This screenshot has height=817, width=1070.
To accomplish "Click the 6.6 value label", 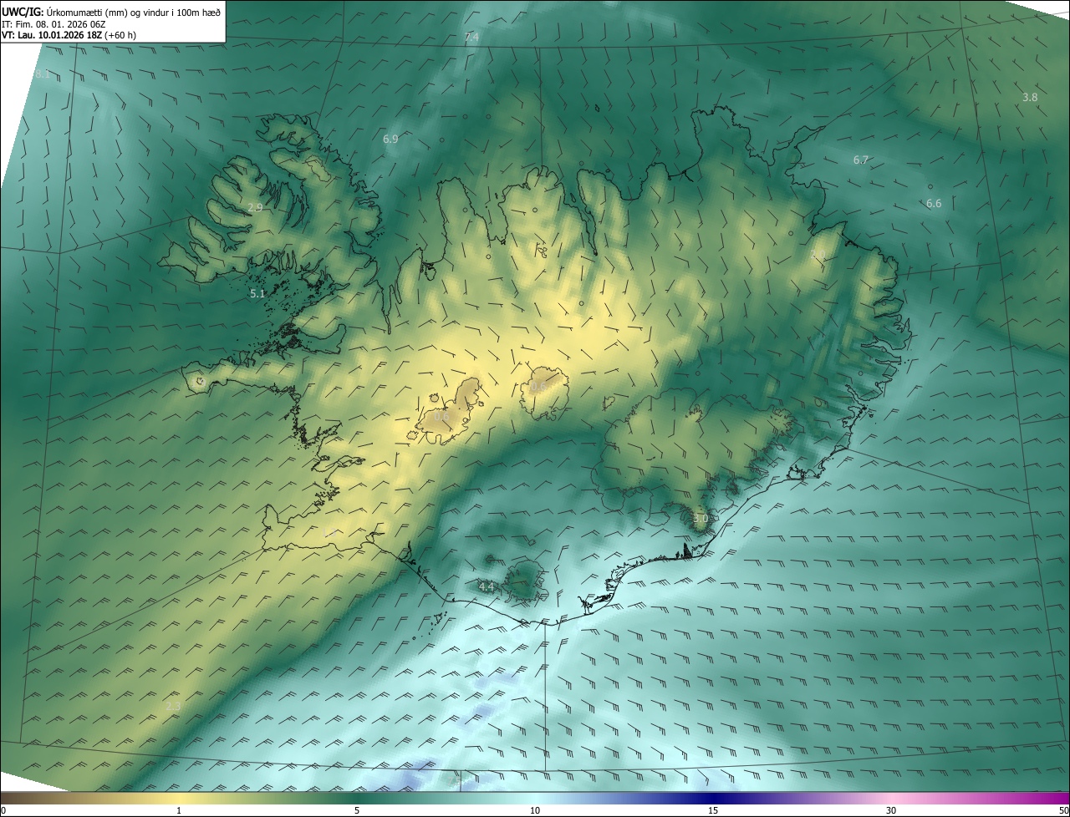I will (x=934, y=204).
